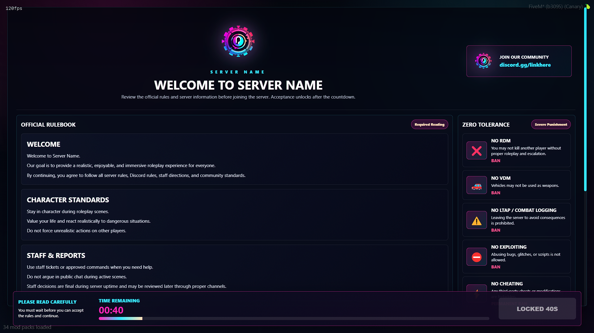Click the WELCOME section heading
This screenshot has width=594, height=333.
43,144
